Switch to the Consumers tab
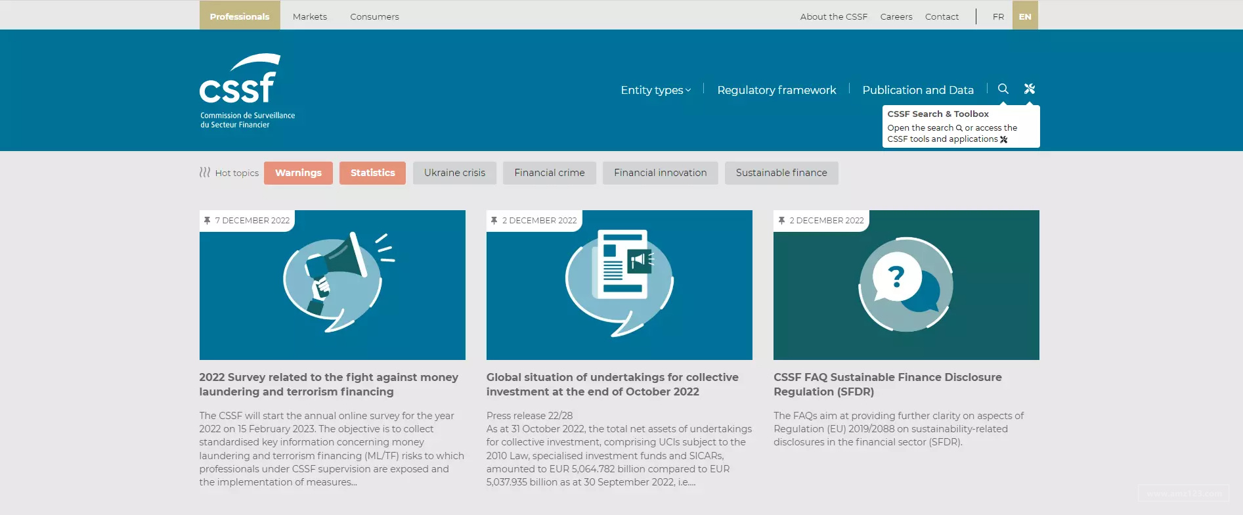This screenshot has width=1243, height=515. click(x=374, y=16)
